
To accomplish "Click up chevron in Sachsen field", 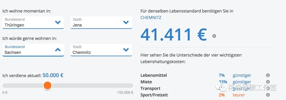I will 58,50.
